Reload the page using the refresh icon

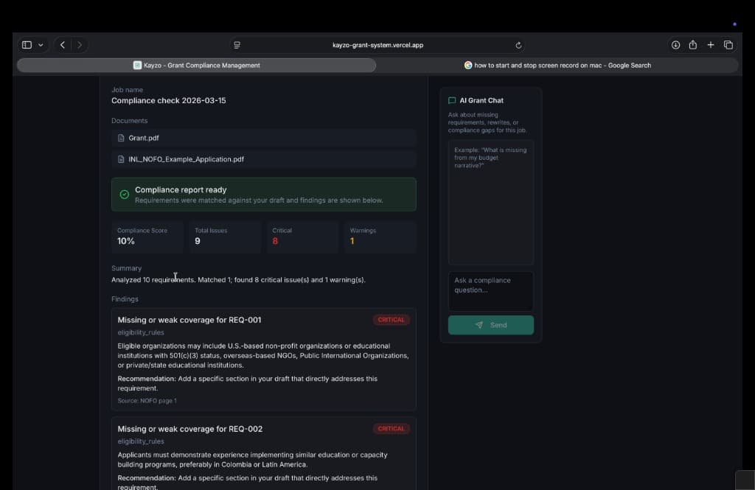pos(518,44)
